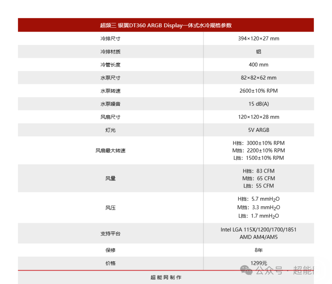Image resolution: width=332 pixels, height=284 pixels.
Task: Select the 风扇尺寸 label
Action: (x=110, y=117)
